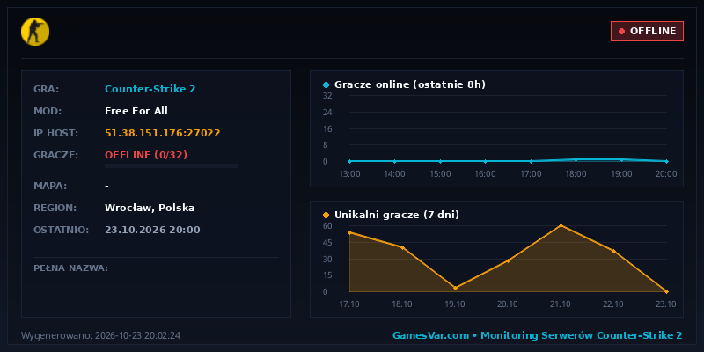Click the 21.10 peak point on unique players chart

point(561,225)
